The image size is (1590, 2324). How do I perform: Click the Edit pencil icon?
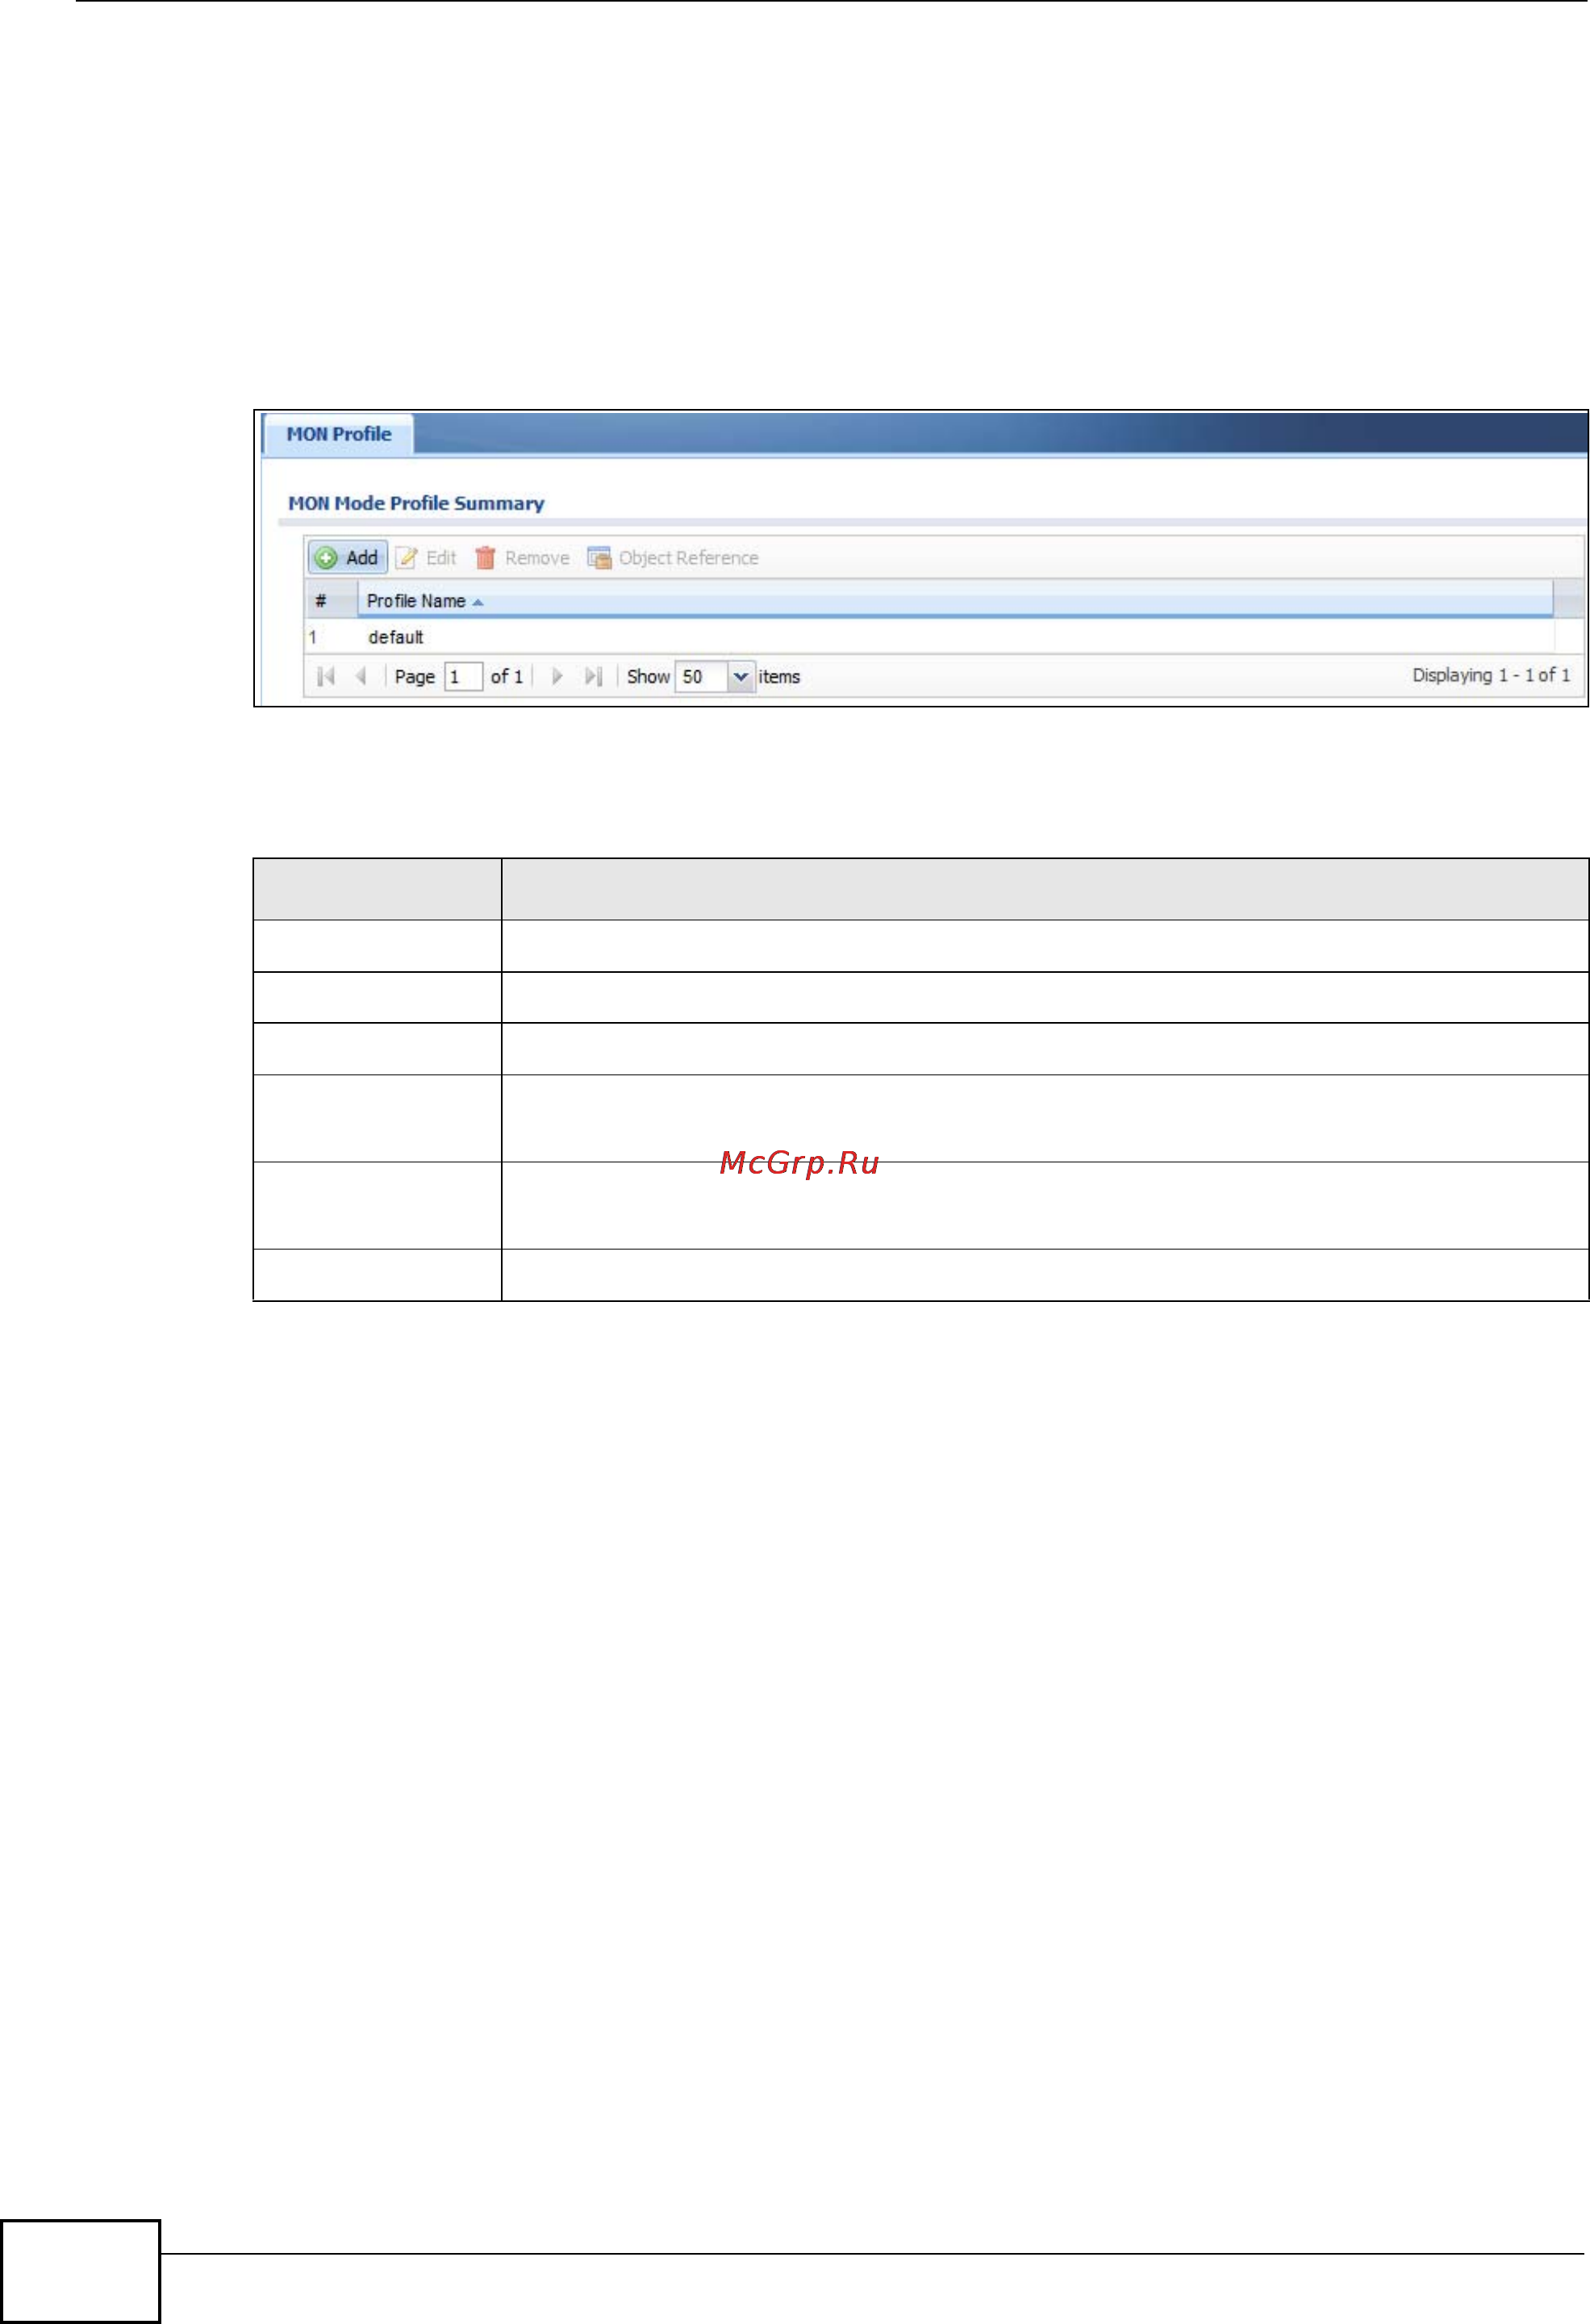tap(407, 558)
